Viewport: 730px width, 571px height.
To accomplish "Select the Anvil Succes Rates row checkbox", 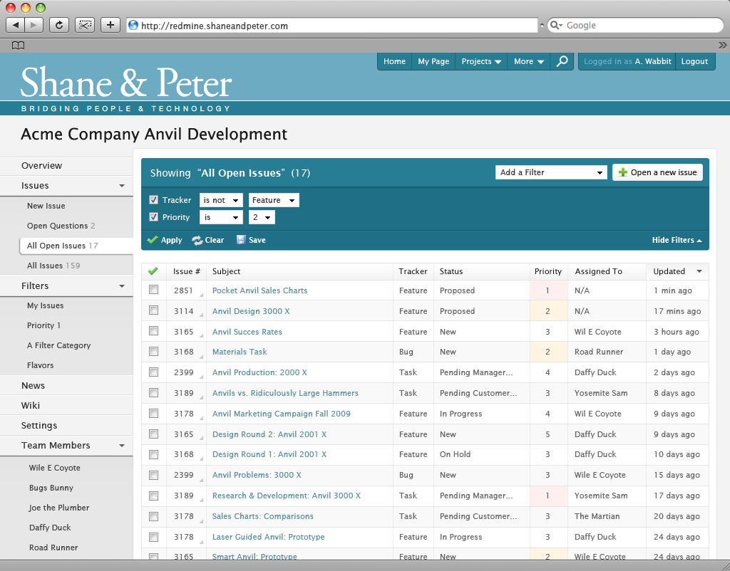I will point(154,330).
